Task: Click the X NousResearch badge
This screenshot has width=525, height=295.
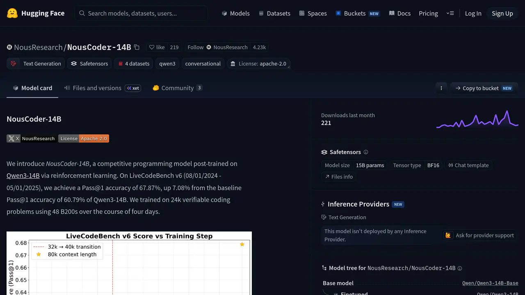Action: pos(31,138)
